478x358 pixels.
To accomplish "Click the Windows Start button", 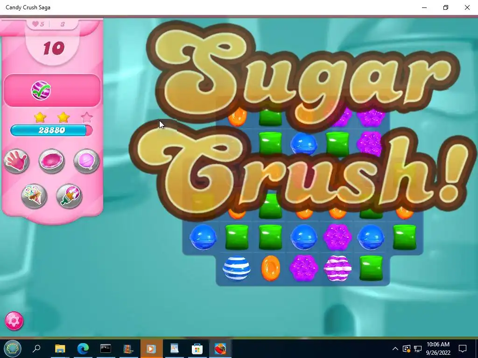I will pos(13,349).
